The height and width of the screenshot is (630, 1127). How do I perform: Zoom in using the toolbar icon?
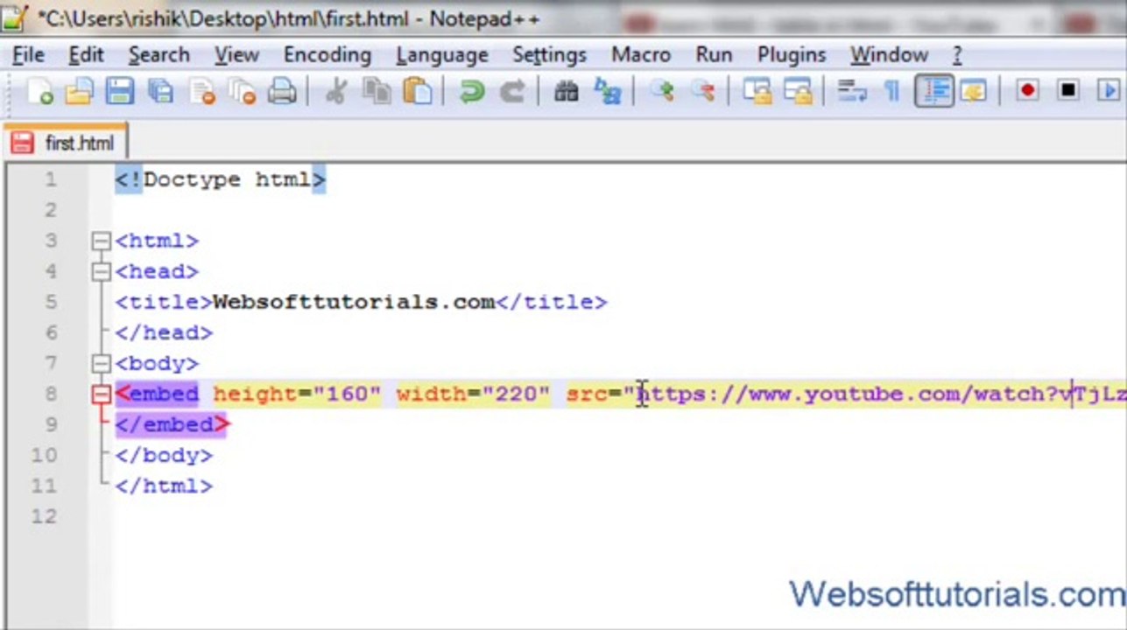662,91
